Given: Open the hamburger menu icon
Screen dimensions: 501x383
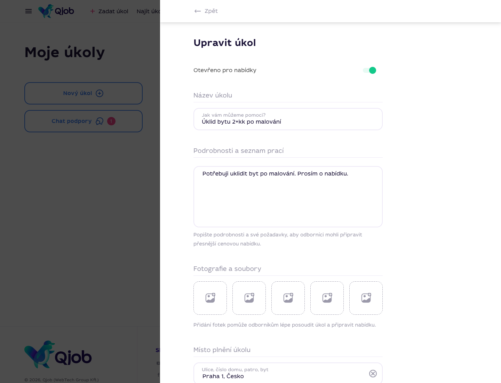Looking at the screenshot, I should coord(29,11).
